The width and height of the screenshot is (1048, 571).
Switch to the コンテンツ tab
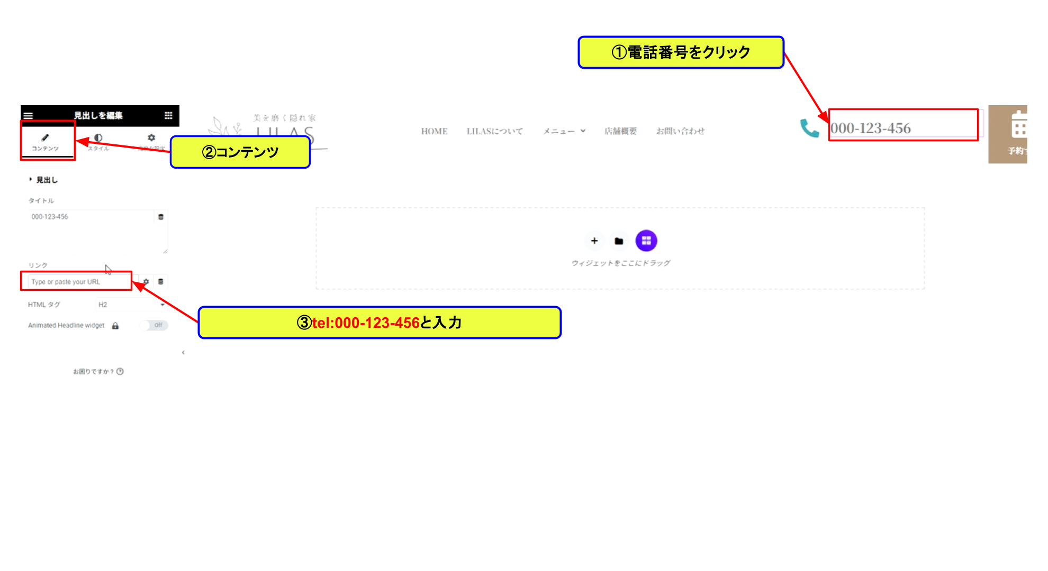point(46,142)
